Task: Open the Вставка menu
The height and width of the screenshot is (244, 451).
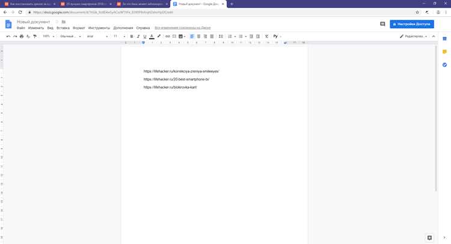Action: [63, 28]
